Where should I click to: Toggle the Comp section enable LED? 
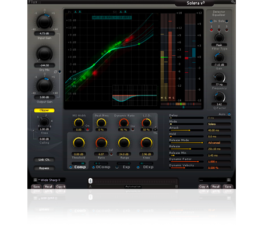click(x=70, y=167)
